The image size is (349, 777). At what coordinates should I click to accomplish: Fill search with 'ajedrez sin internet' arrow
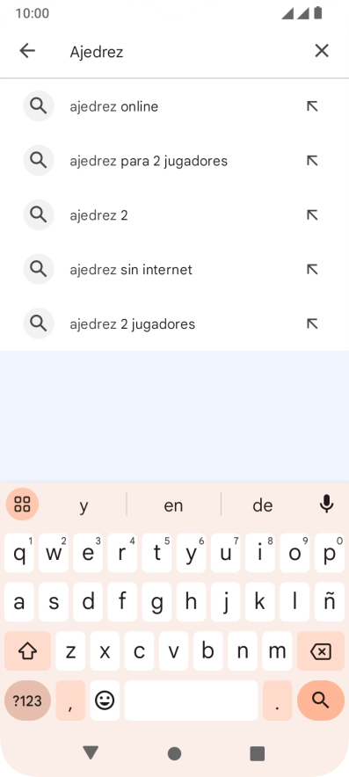(312, 269)
